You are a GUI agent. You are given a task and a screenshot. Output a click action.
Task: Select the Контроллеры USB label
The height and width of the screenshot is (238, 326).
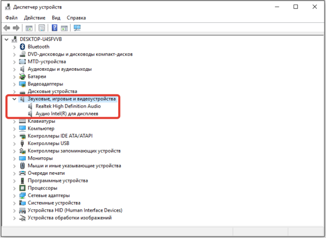pos(49,144)
